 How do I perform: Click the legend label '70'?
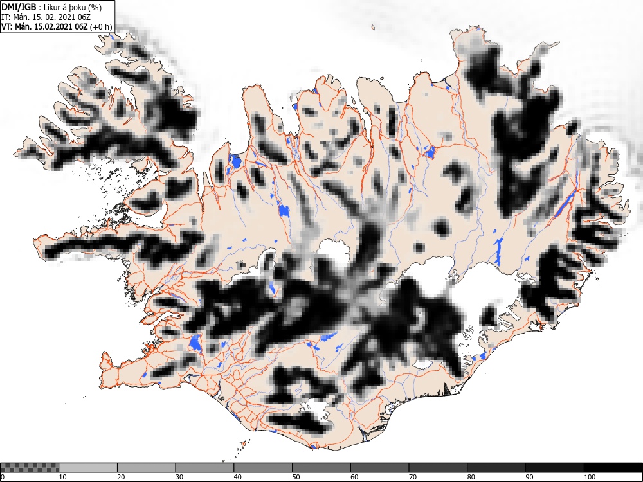412,477
